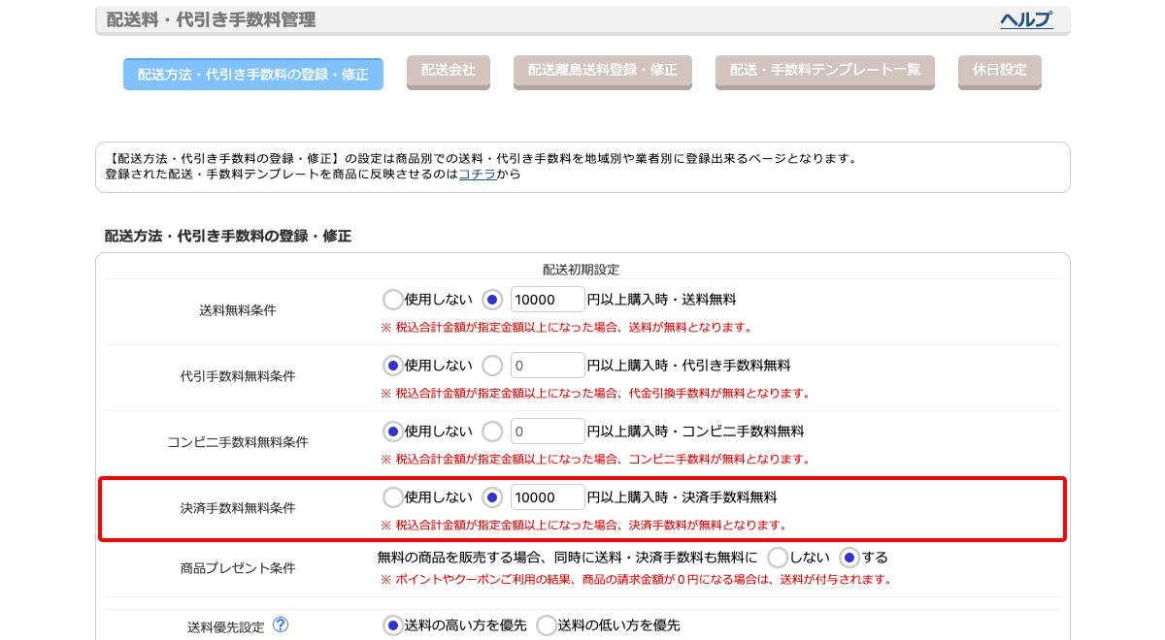Open the コチラ link in description
Screen dimensions: 1165x640
[477, 175]
